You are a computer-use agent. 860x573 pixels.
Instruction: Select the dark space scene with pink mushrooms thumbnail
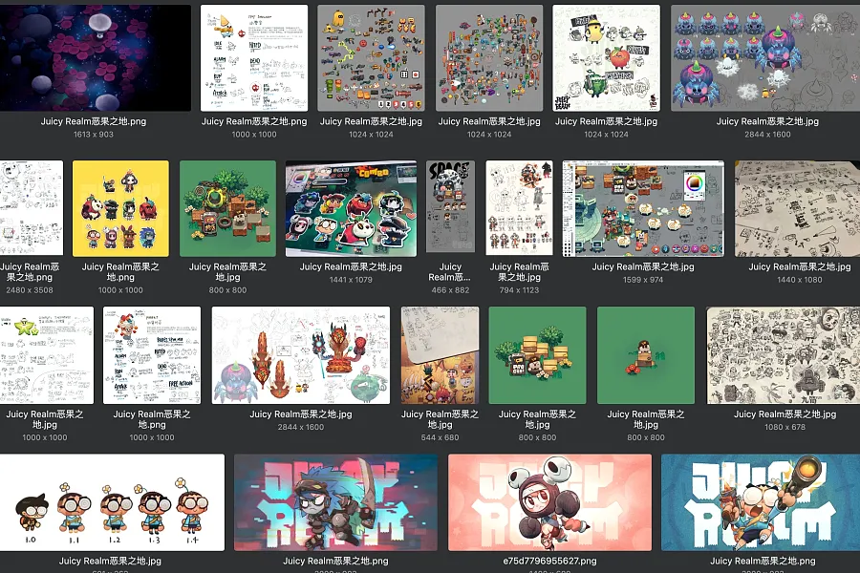coord(95,58)
